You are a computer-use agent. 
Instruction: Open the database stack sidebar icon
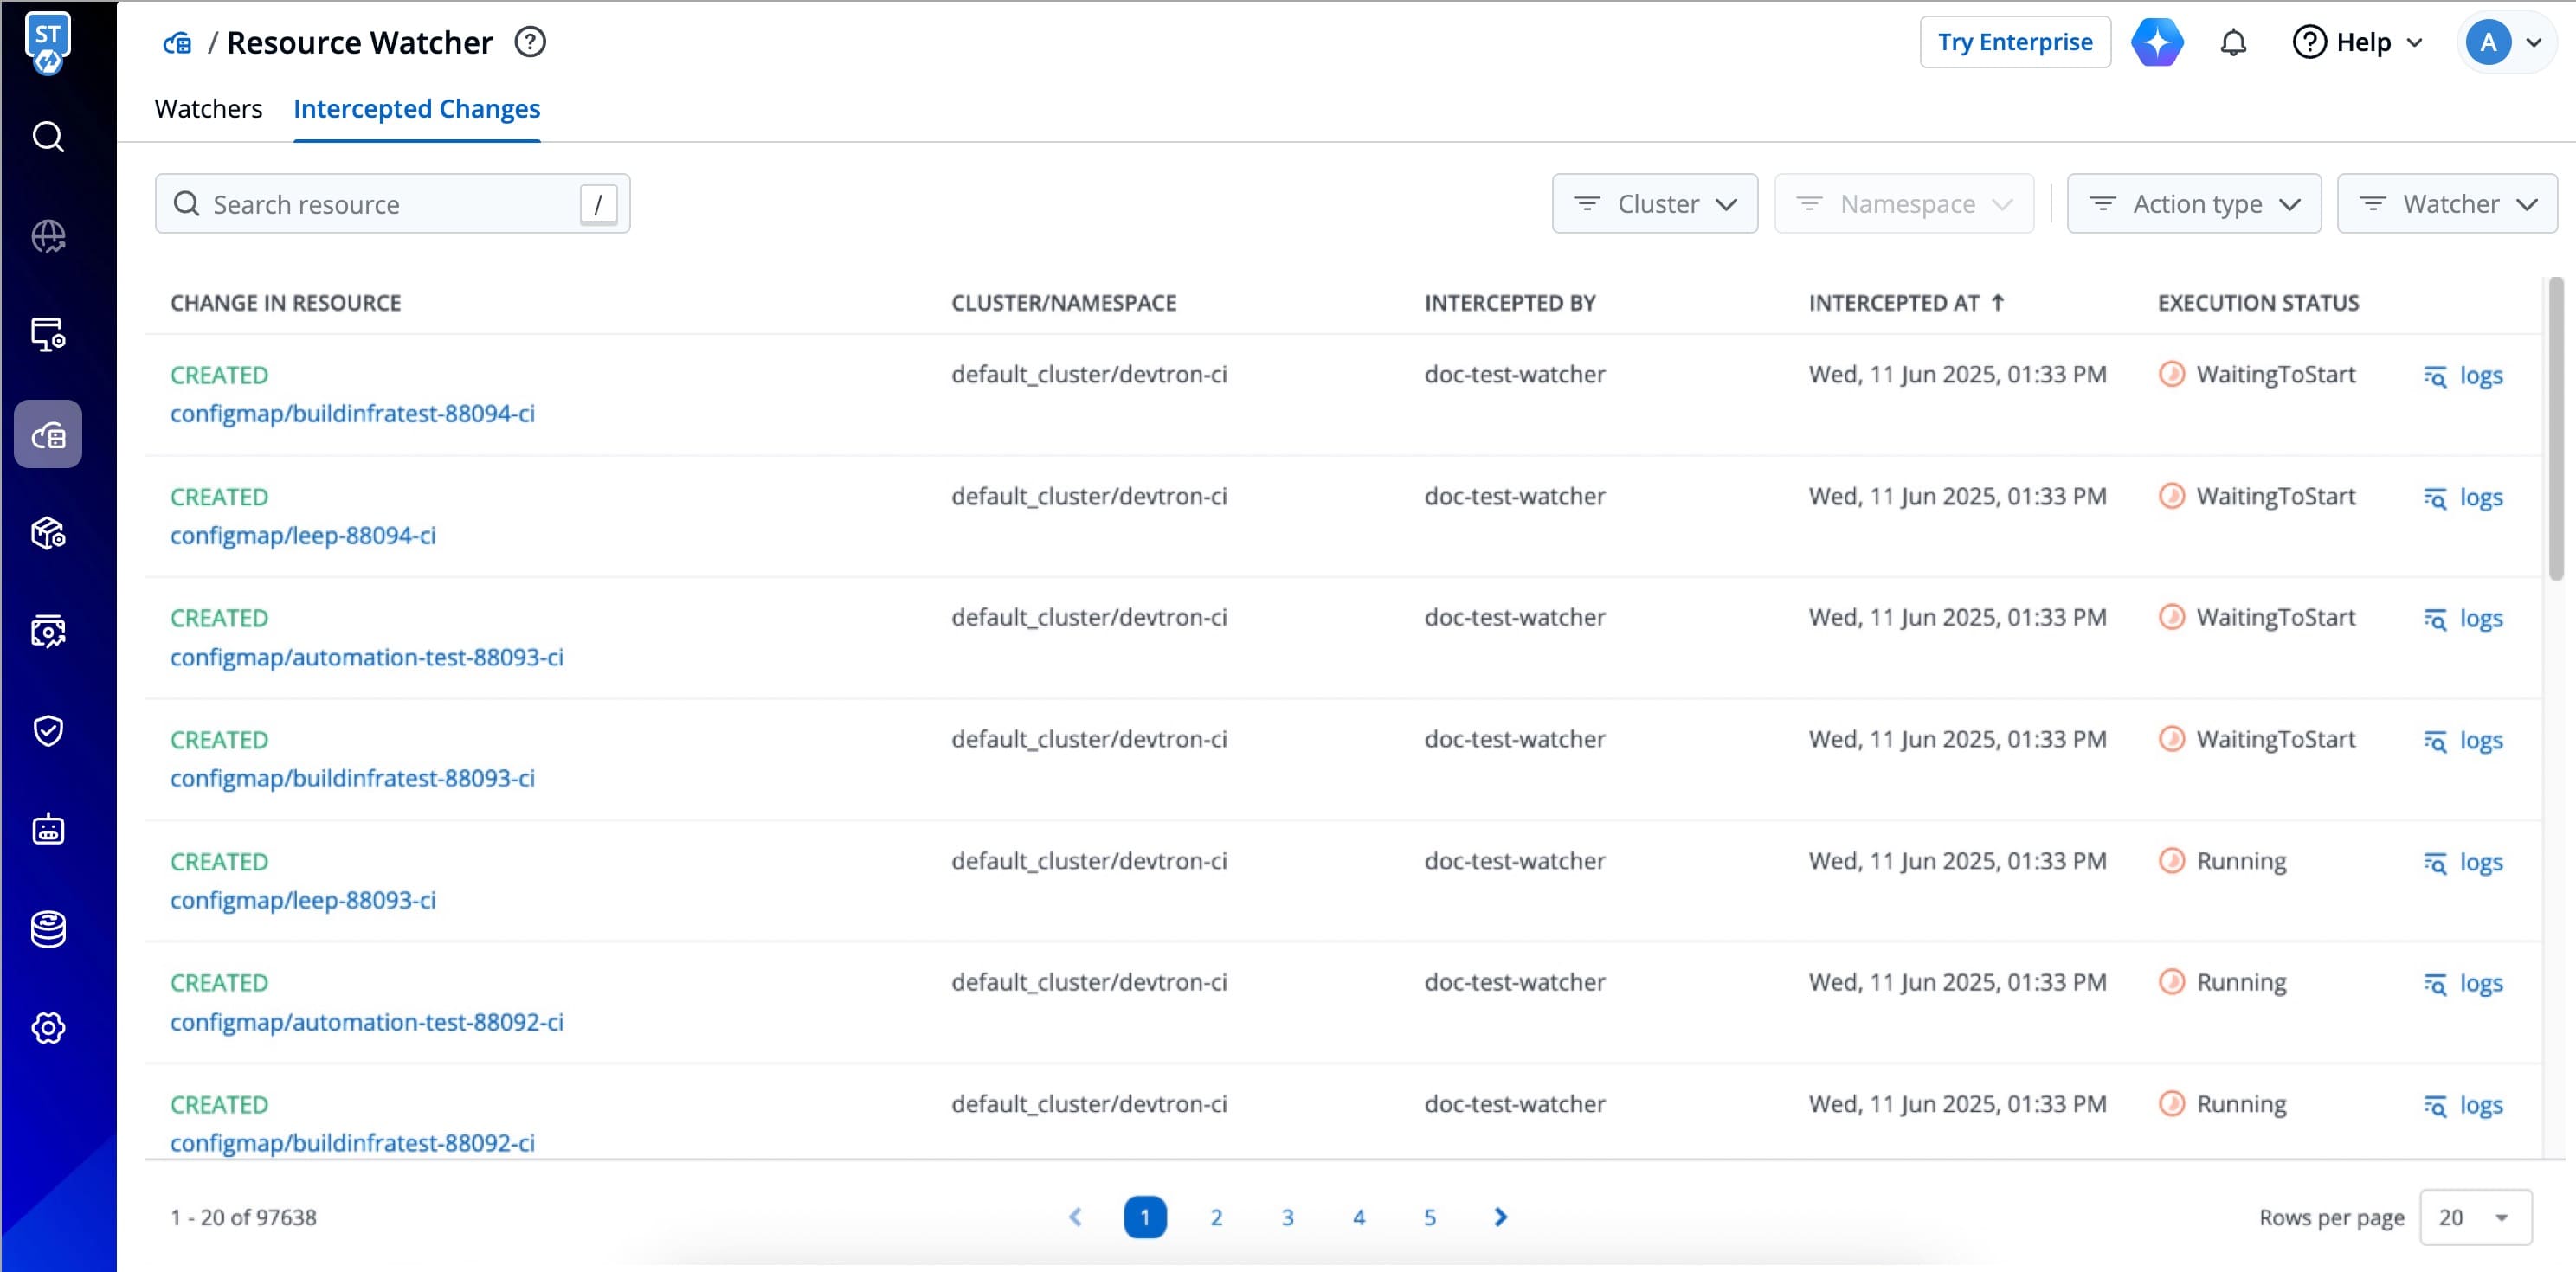(x=48, y=929)
